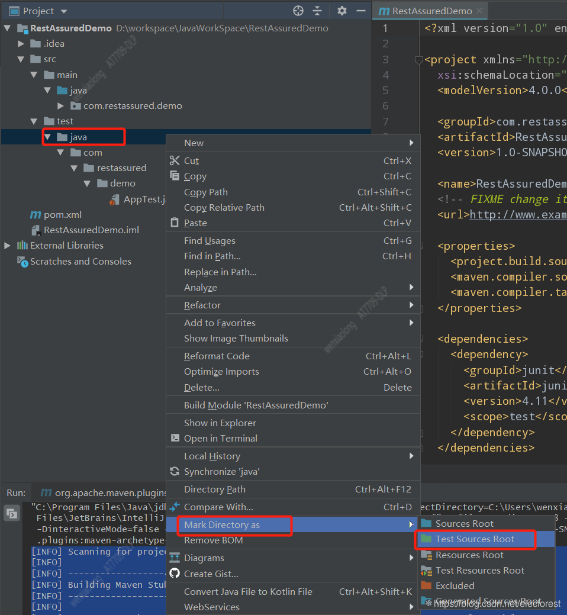Select the AppTest.java file icon
567x615 pixels.
click(114, 199)
